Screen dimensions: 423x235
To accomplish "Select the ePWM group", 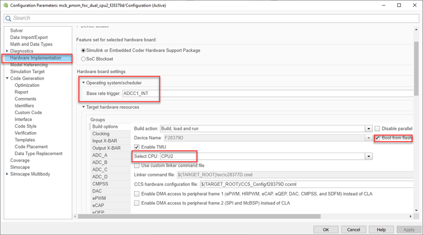I will [110, 198].
